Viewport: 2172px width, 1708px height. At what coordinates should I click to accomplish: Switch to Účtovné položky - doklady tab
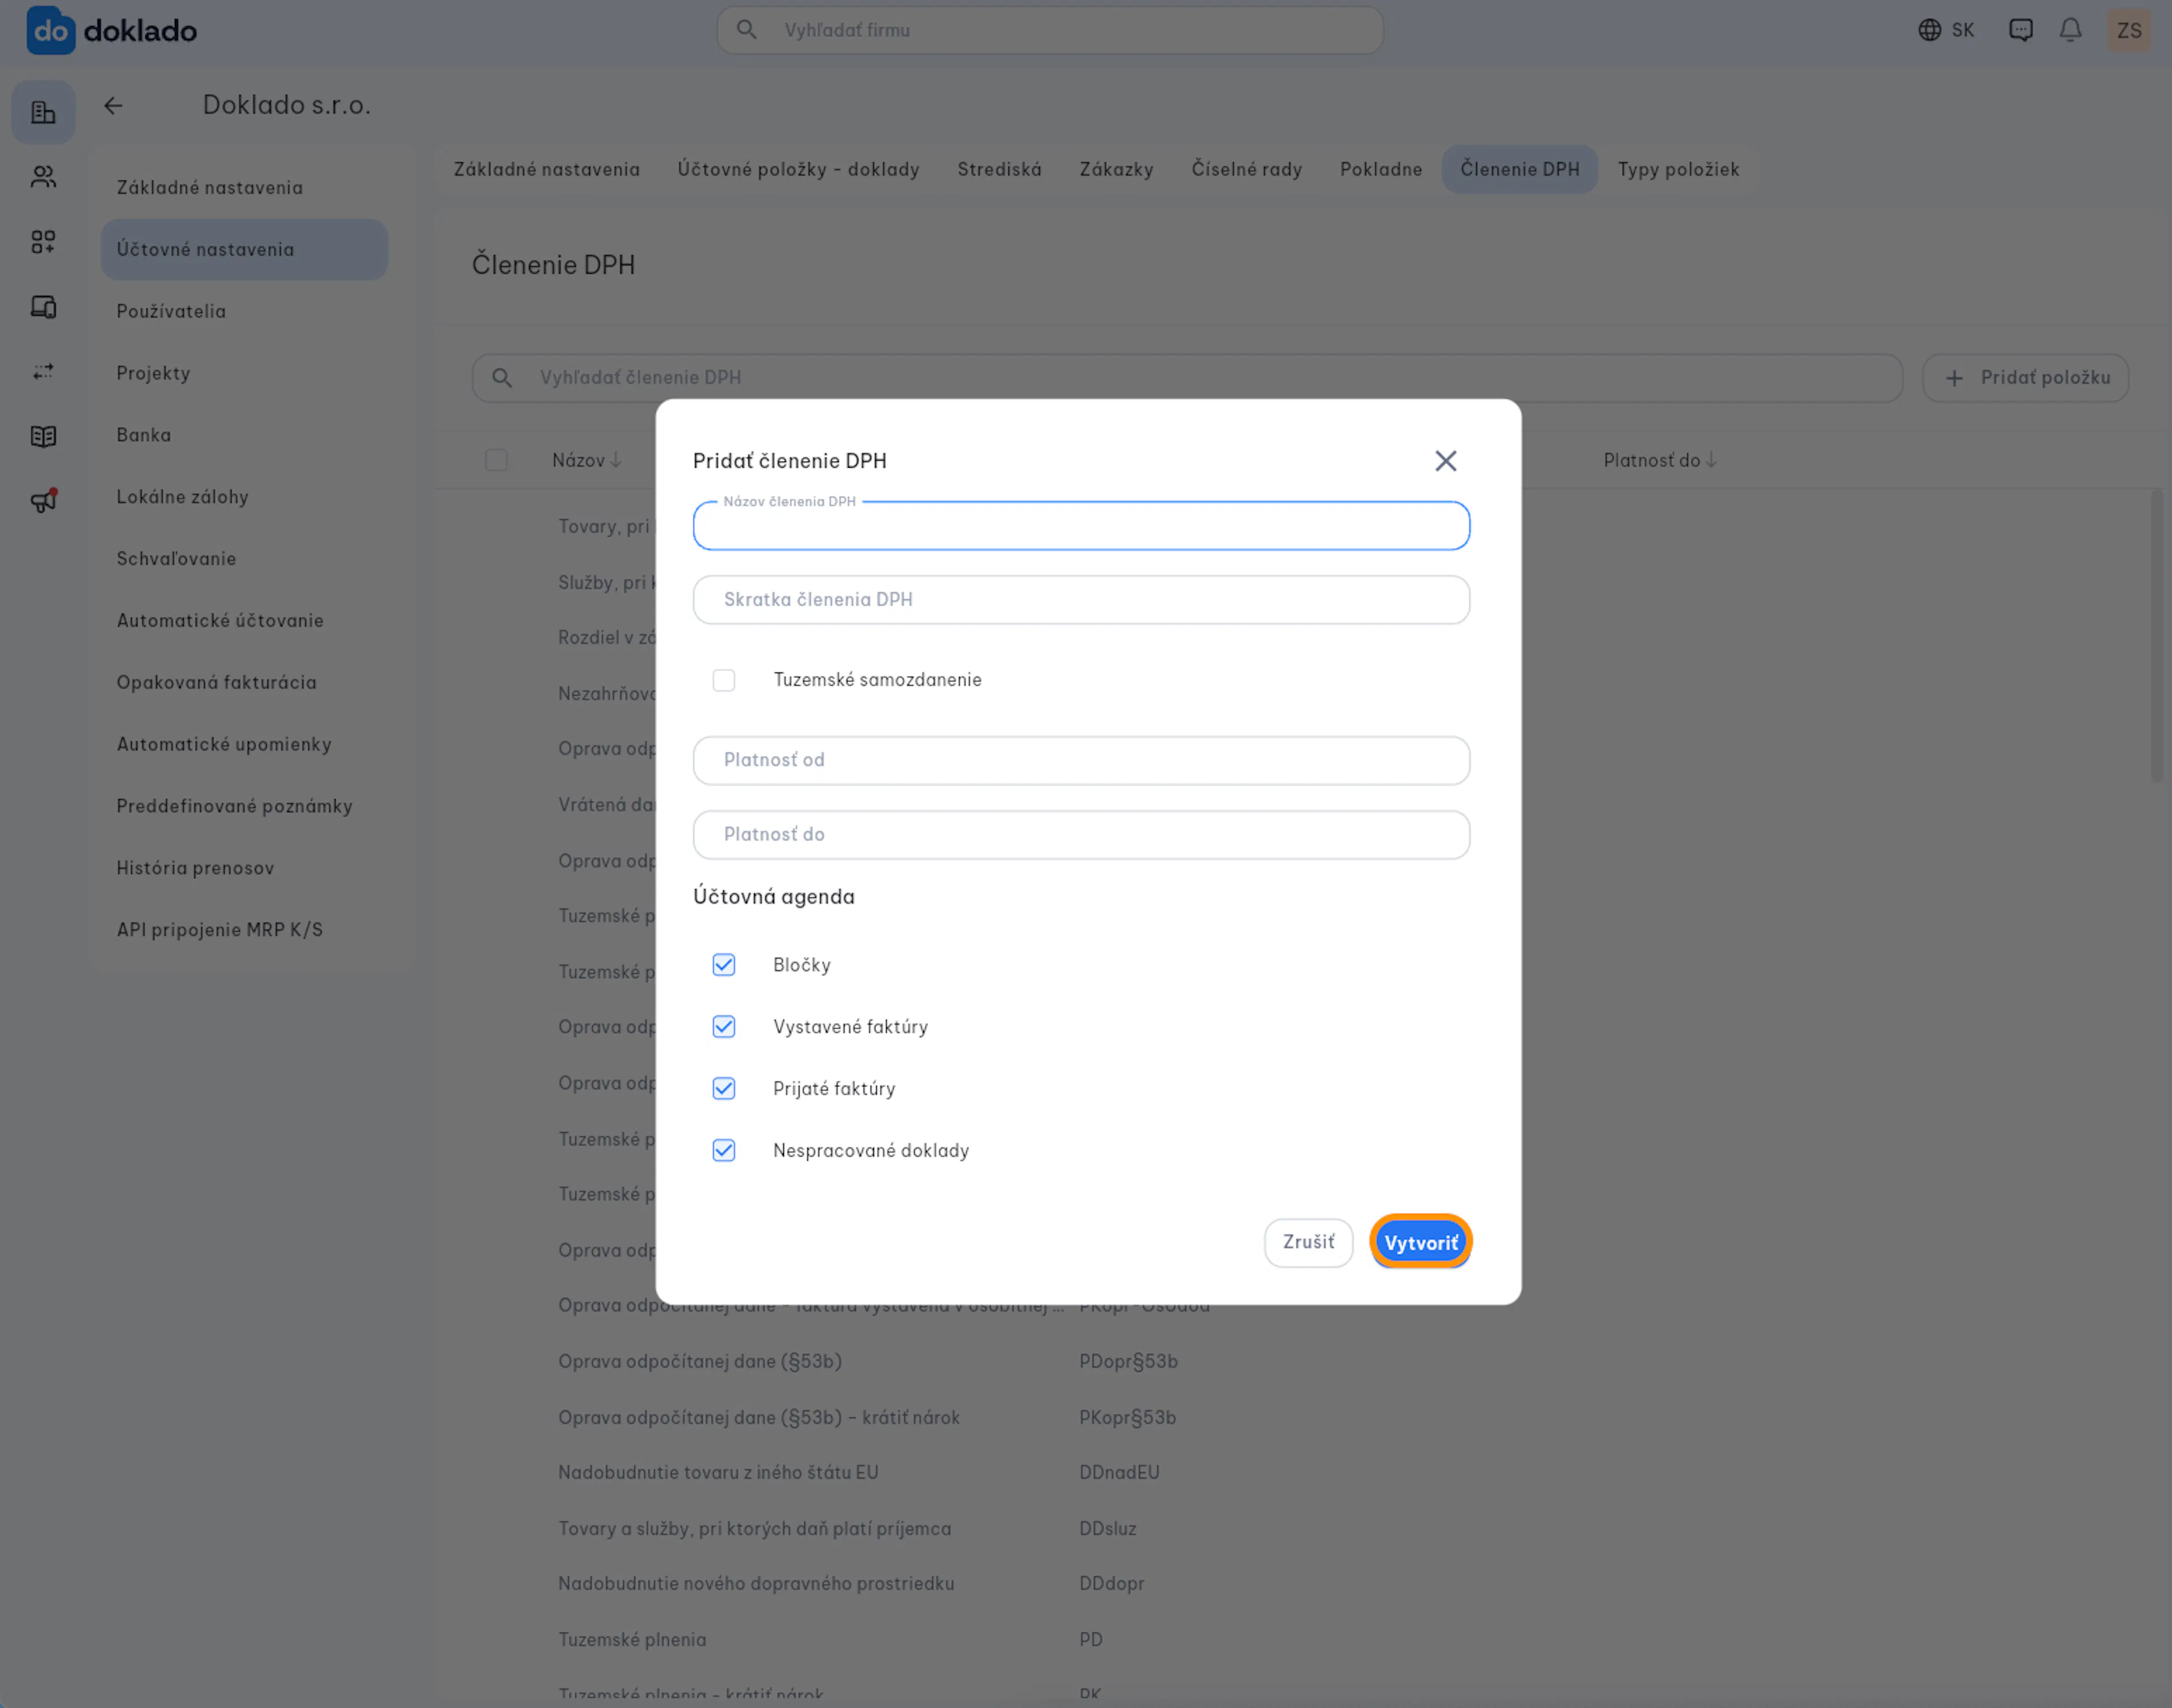pos(798,169)
